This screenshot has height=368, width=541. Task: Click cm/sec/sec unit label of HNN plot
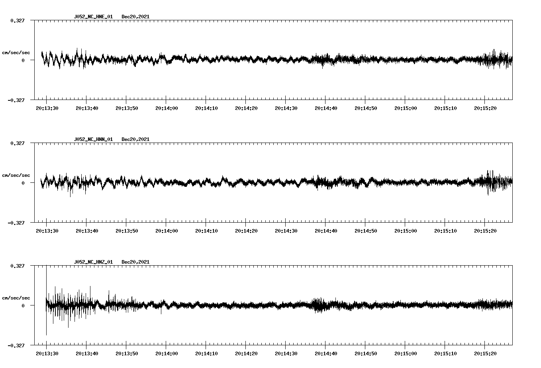16,175
